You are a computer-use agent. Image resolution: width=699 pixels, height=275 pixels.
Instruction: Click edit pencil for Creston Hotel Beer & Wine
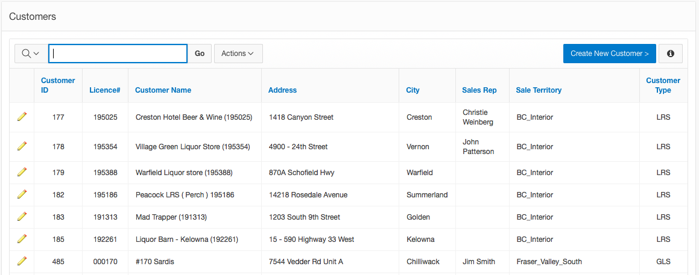(x=22, y=117)
